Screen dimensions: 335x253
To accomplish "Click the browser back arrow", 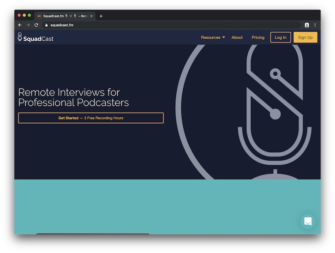I will point(20,25).
